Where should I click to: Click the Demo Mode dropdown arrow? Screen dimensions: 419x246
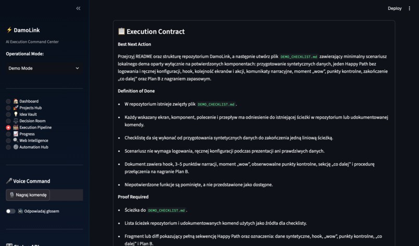[x=77, y=68]
